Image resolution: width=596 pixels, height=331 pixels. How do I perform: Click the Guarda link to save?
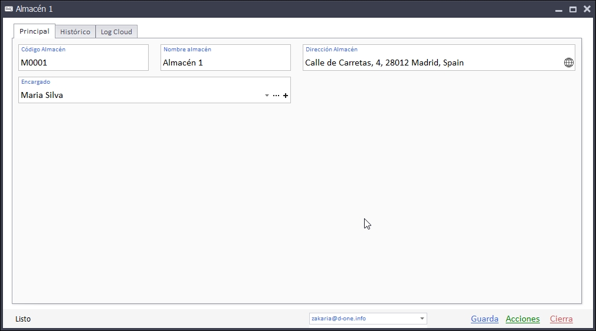pyautogui.click(x=484, y=319)
